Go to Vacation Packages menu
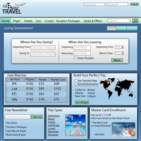141x141 pixels. pos(68,21)
